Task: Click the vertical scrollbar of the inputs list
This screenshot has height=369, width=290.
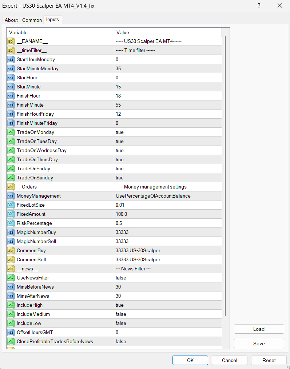Action: coord(226,175)
